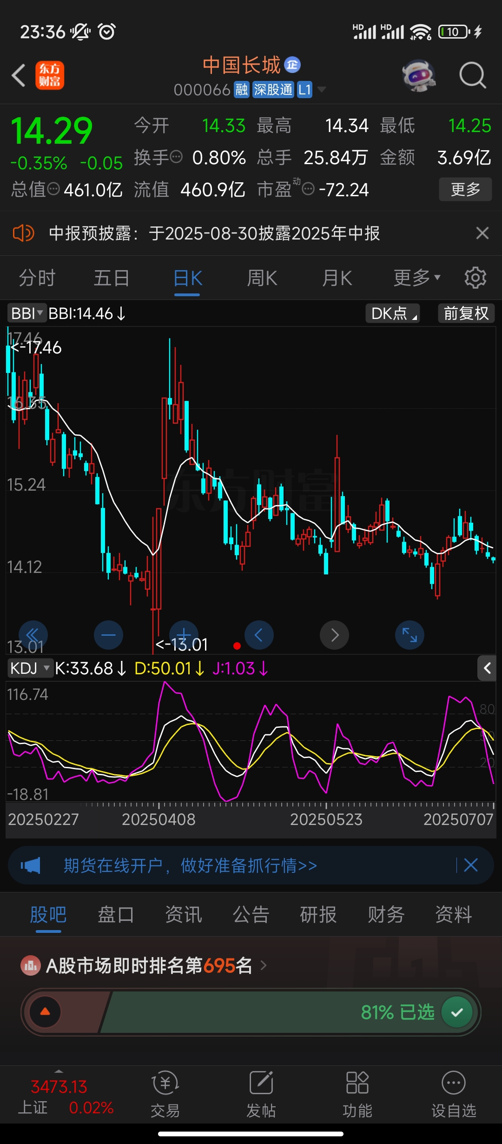Viewport: 502px width, 1144px height.
Task: Open the BBI indicator selector
Action: [26, 313]
